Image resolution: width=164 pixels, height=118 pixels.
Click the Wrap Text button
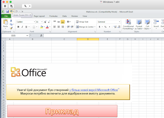82,22
